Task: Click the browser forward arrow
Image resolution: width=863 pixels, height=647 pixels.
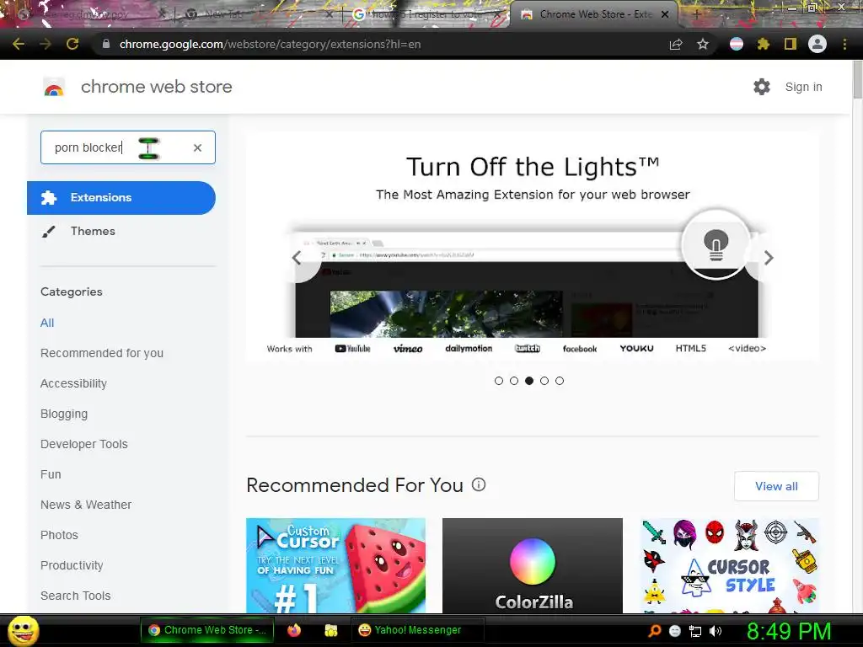Action: tap(46, 44)
